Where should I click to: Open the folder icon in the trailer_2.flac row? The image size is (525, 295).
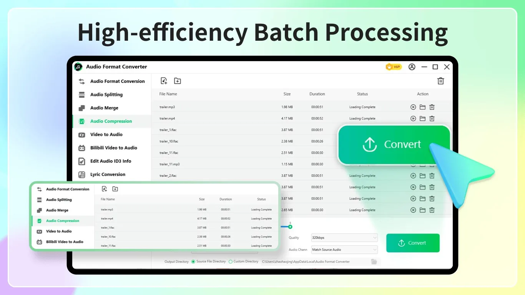coord(422,176)
